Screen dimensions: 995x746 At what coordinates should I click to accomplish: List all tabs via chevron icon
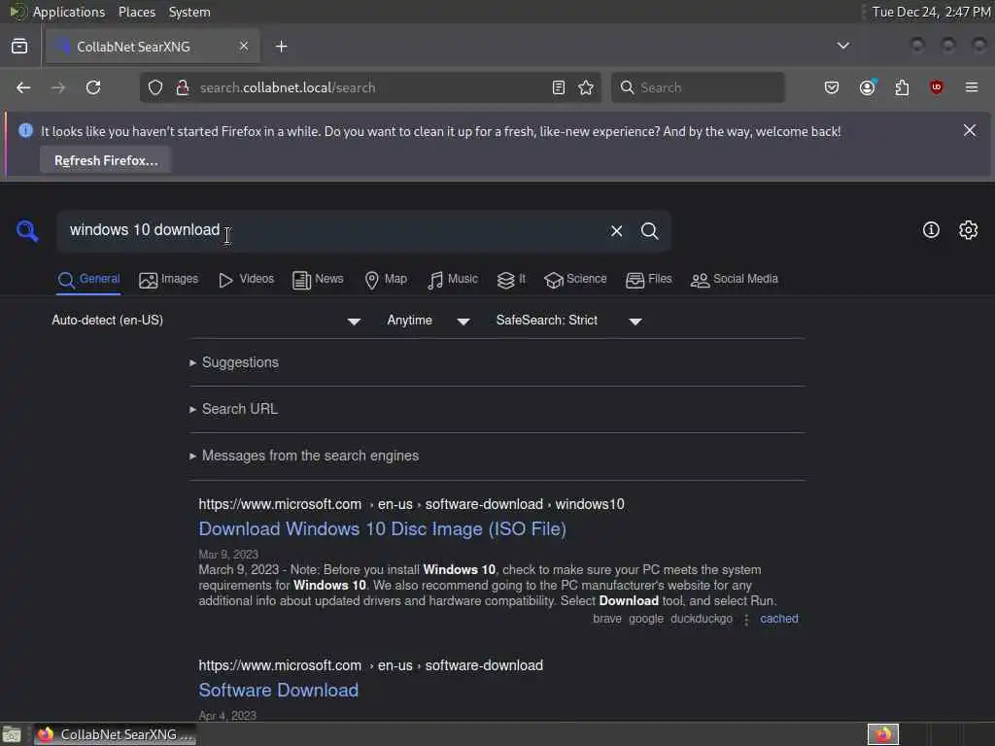[x=843, y=46]
